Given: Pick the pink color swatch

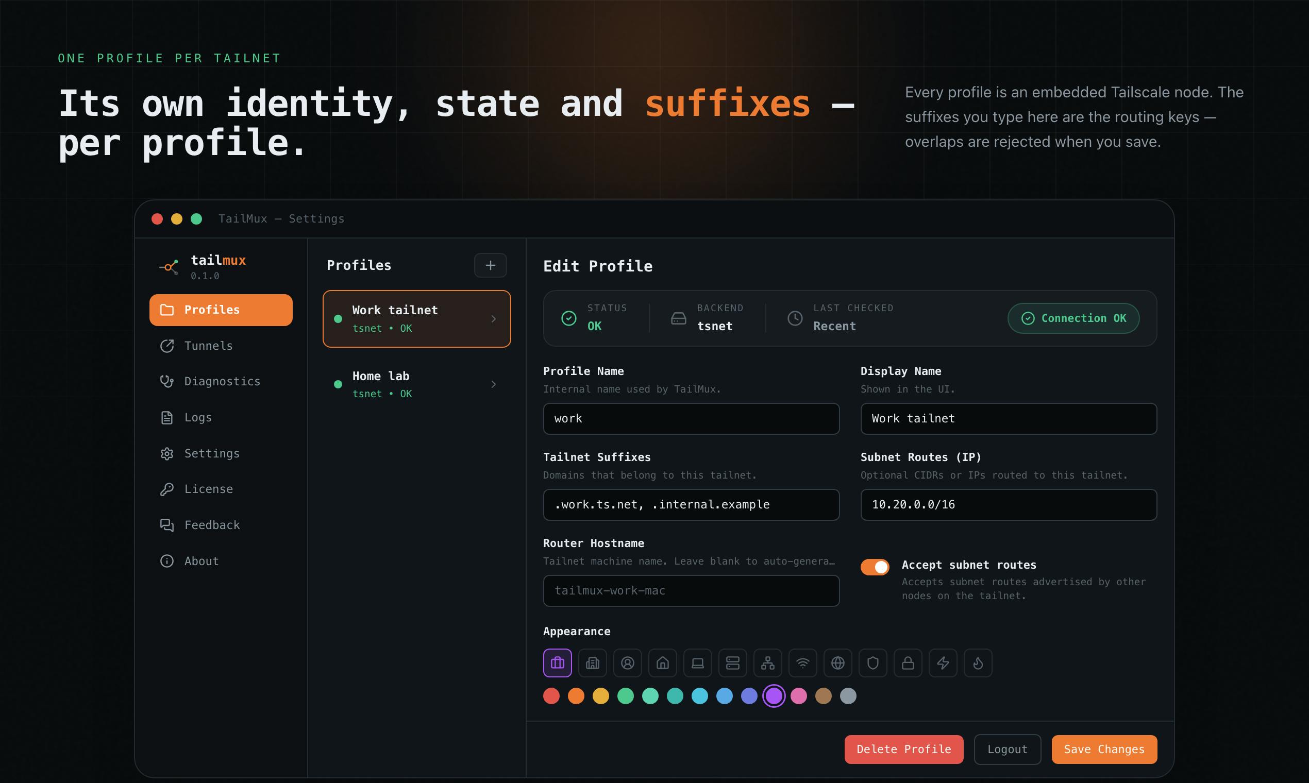Looking at the screenshot, I should (x=799, y=696).
